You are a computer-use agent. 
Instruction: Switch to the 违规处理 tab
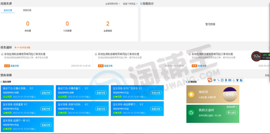(x=8, y=10)
